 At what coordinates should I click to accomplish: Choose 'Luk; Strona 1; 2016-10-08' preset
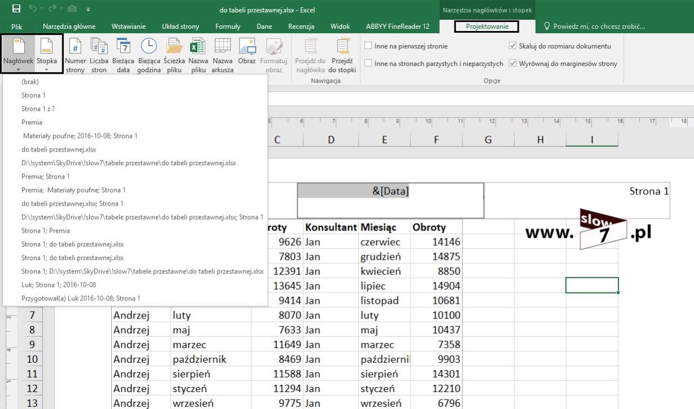click(135, 284)
